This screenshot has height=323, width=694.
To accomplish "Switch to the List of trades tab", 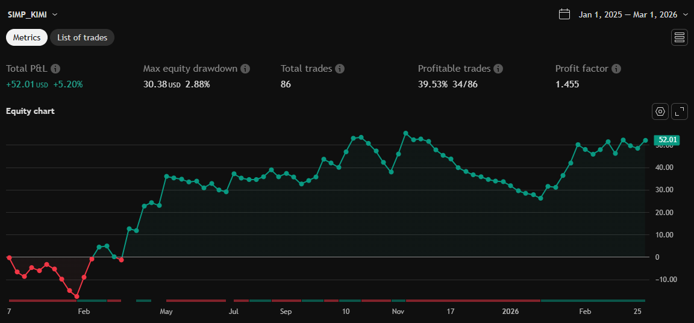I will pos(82,37).
